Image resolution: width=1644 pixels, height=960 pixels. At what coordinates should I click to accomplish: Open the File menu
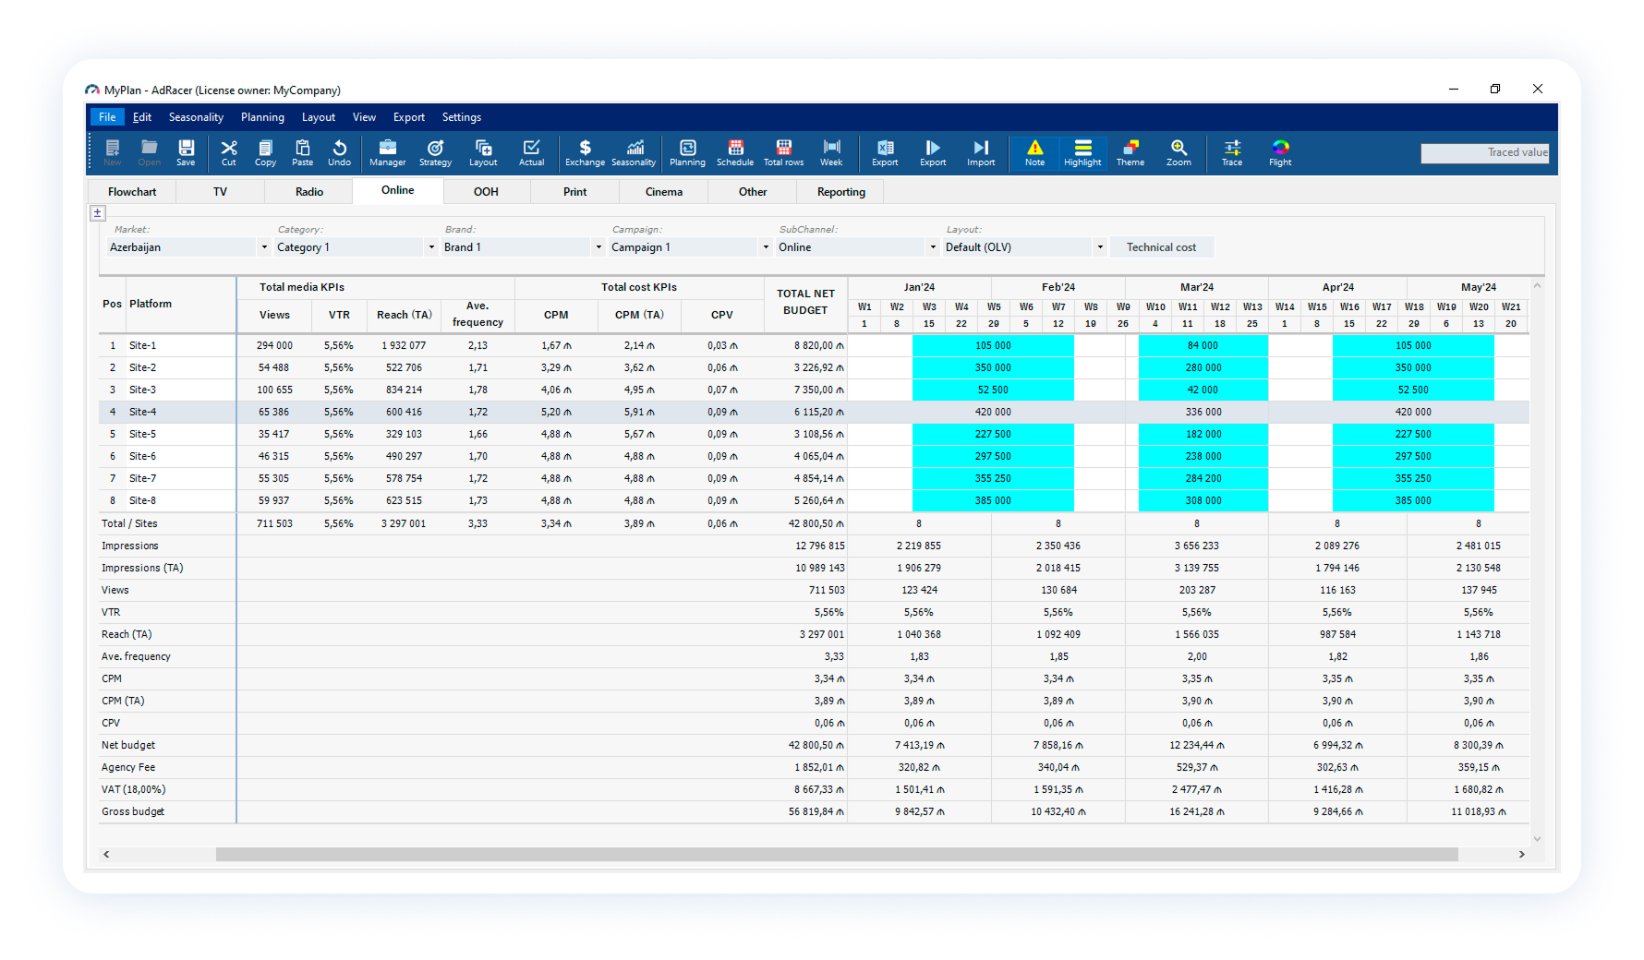point(107,117)
